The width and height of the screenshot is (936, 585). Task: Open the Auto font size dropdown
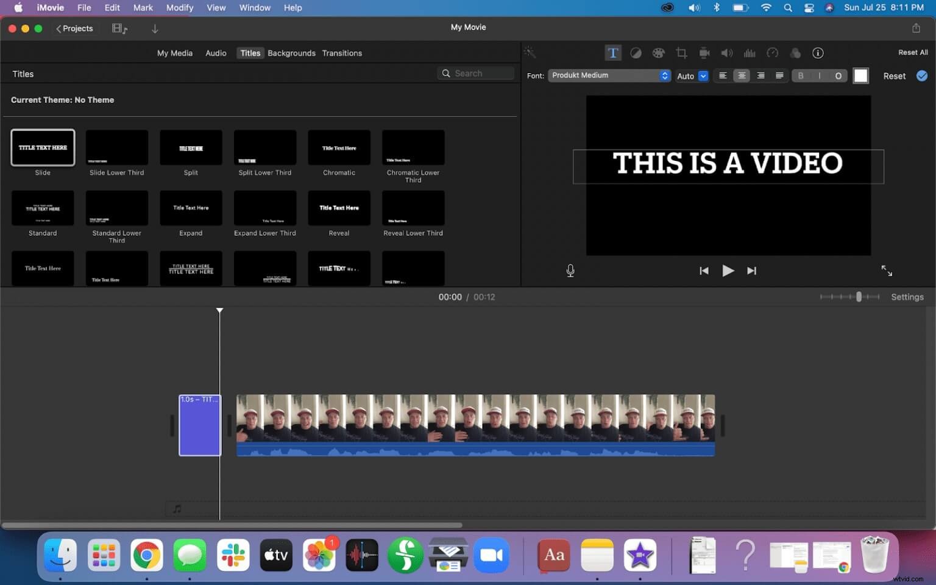[692, 76]
